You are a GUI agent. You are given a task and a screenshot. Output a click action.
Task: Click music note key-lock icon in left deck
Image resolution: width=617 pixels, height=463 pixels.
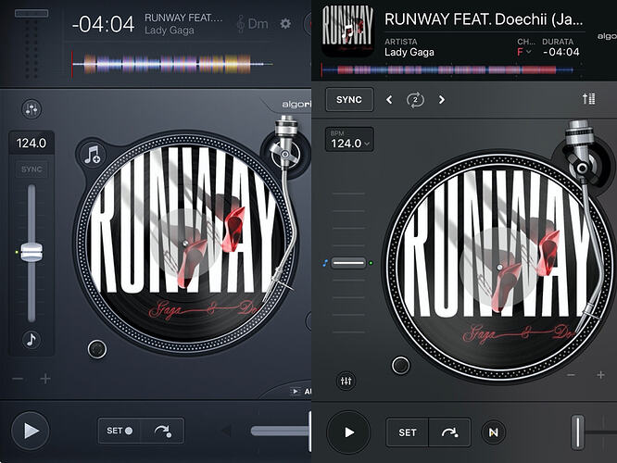pos(31,340)
